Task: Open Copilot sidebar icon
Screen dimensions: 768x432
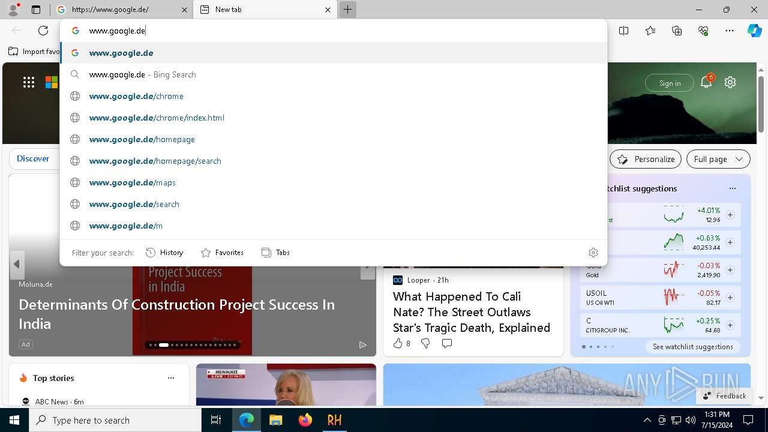Action: point(755,31)
